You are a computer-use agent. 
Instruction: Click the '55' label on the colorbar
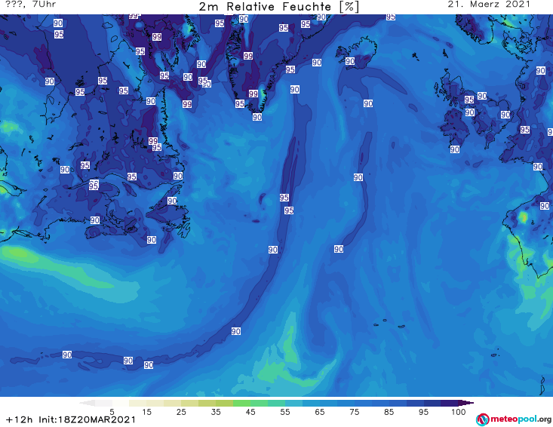(x=285, y=412)
